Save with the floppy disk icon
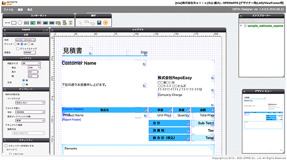 pos(99,23)
